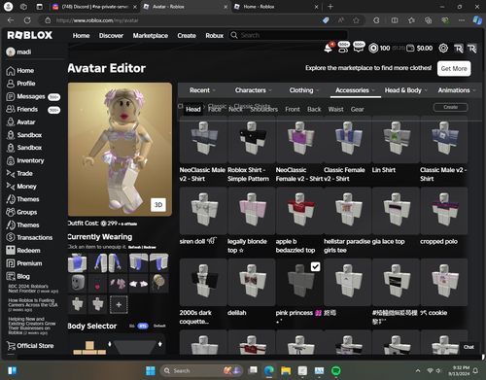The height and width of the screenshot is (380, 486).
Task: Expand the Recent category dropdown
Action: 203,90
